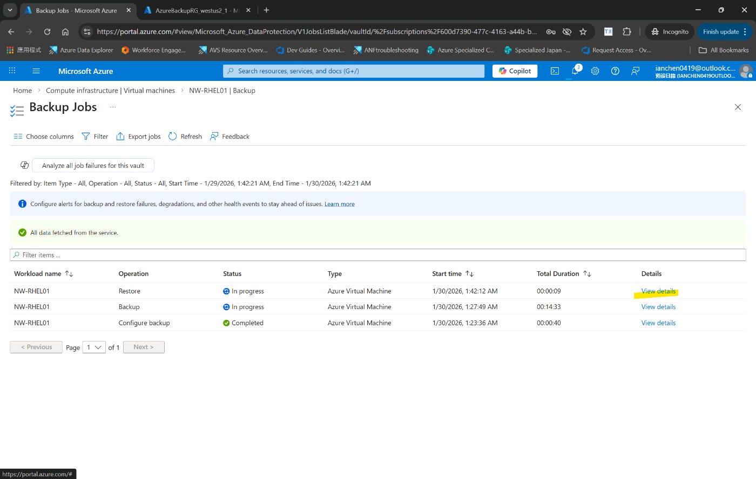Click the Incognito indicator

pyautogui.click(x=670, y=32)
